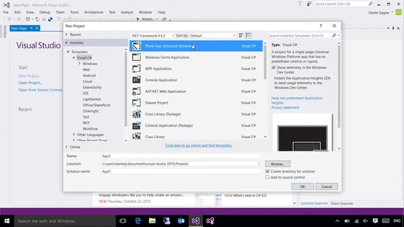
Task: Open the File menu
Action: [x=6, y=12]
